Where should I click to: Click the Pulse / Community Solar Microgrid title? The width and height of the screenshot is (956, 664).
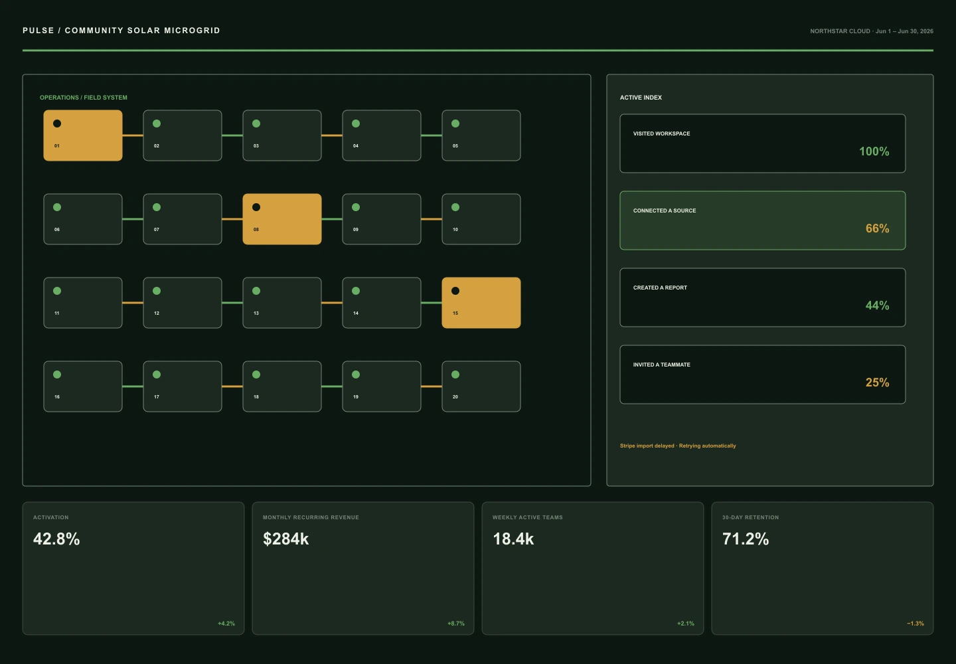point(121,31)
